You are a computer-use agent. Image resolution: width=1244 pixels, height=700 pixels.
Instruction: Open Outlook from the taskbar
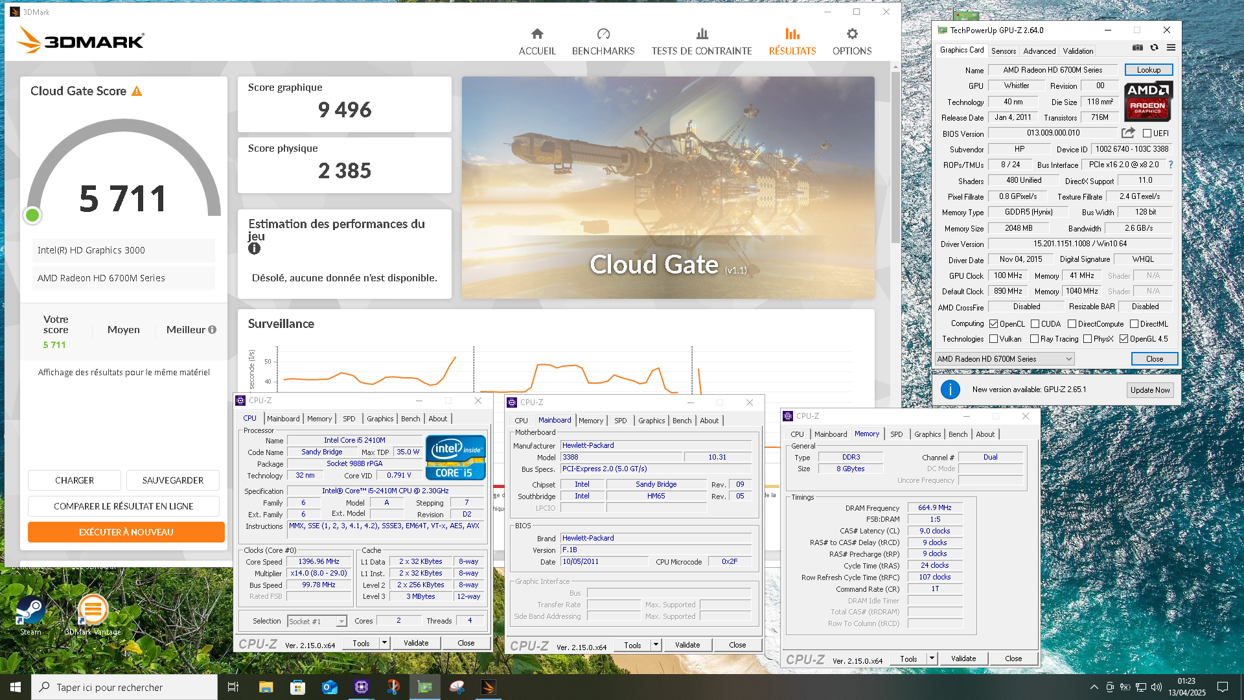(329, 687)
